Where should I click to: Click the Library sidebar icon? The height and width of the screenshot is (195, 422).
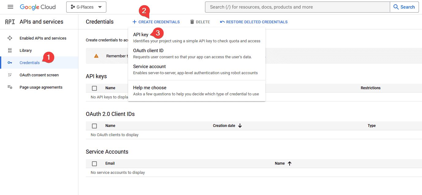click(10, 50)
